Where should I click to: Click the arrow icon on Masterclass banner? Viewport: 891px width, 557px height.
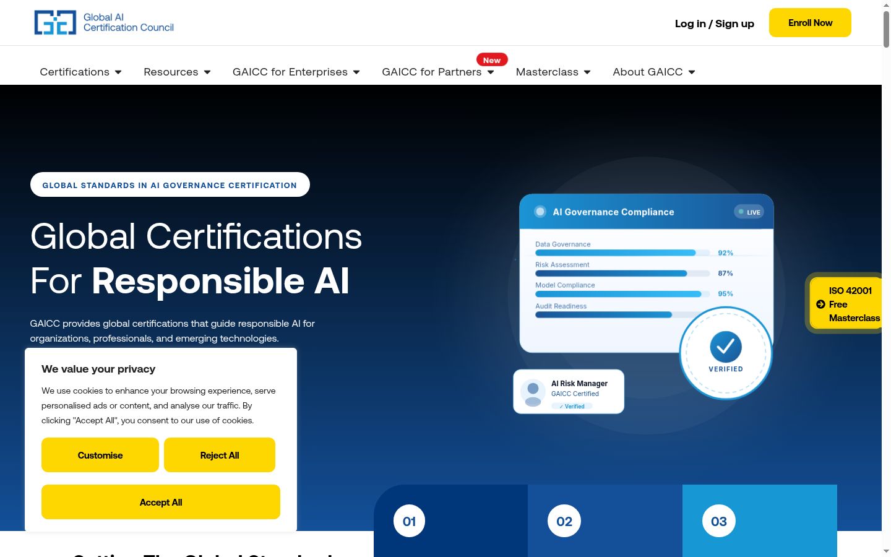820,304
